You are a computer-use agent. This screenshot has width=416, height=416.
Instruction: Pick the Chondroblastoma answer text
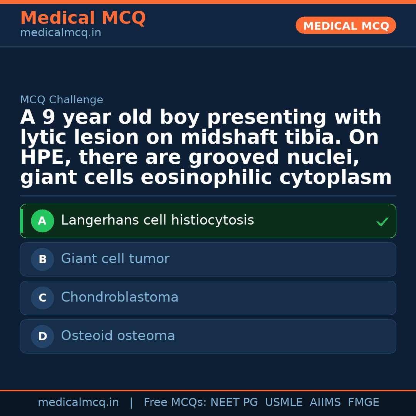point(119,297)
